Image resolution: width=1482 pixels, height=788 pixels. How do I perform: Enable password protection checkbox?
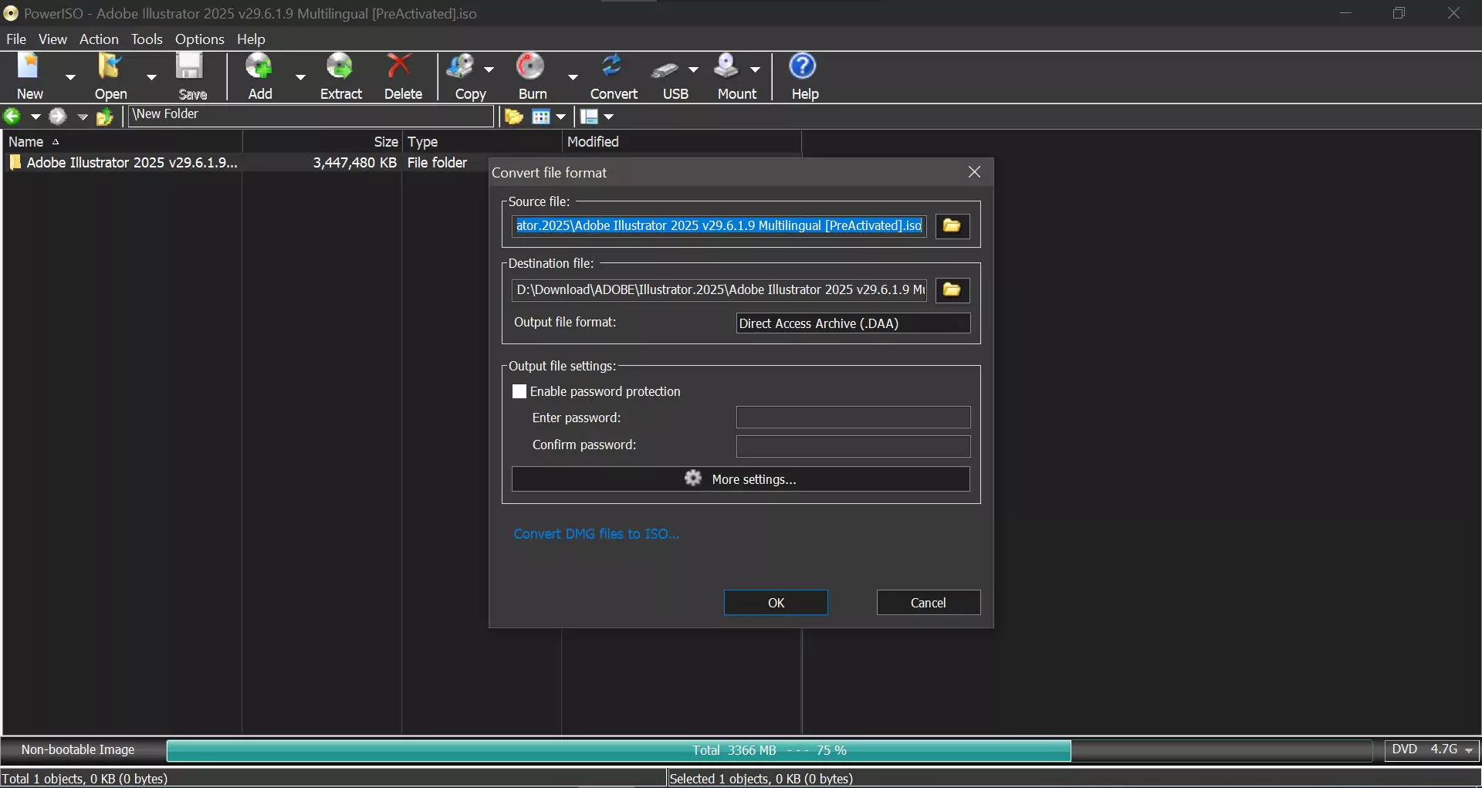point(519,391)
